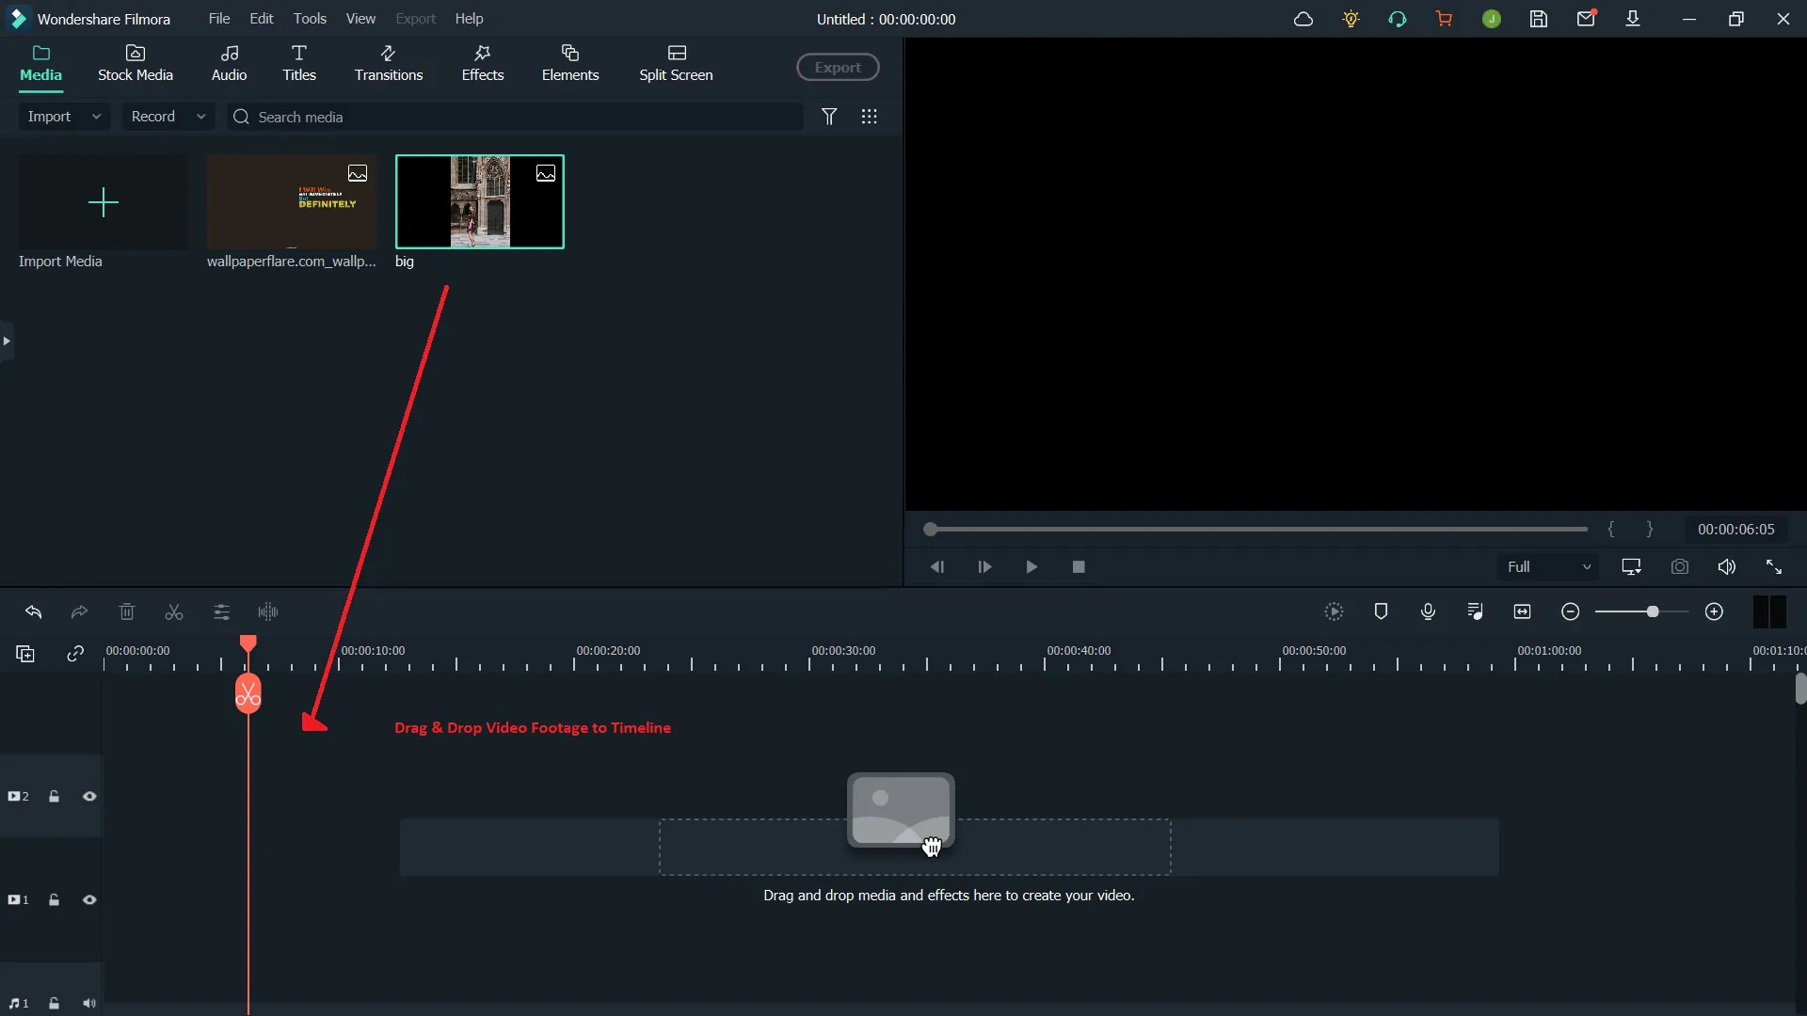Click the Transitions tab in toolbar
Viewport: 1807px width, 1016px height.
coord(387,62)
